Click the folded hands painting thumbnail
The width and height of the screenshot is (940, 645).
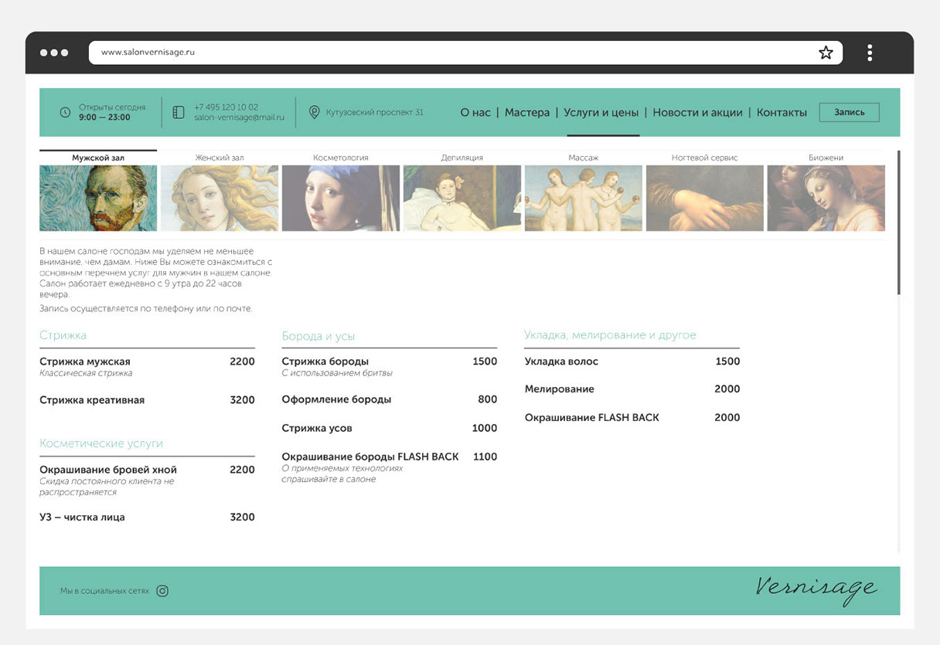coord(705,198)
